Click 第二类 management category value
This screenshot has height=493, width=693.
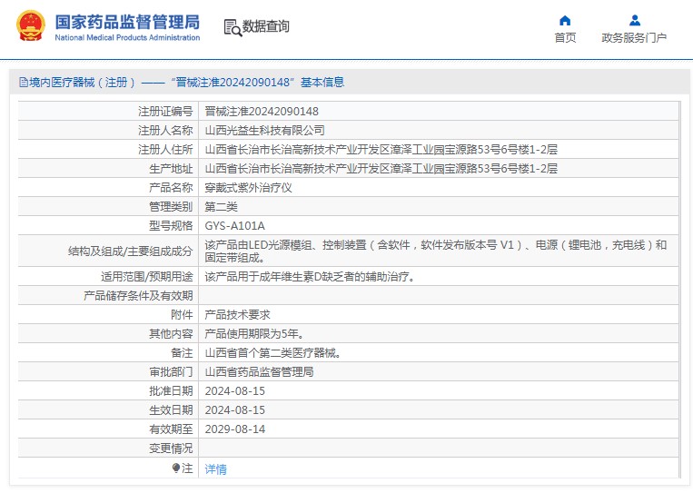[221, 206]
